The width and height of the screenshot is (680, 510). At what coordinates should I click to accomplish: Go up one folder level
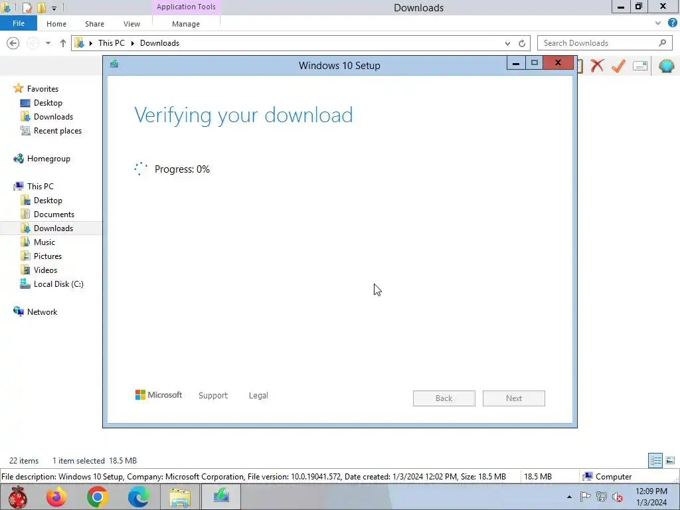[x=63, y=43]
